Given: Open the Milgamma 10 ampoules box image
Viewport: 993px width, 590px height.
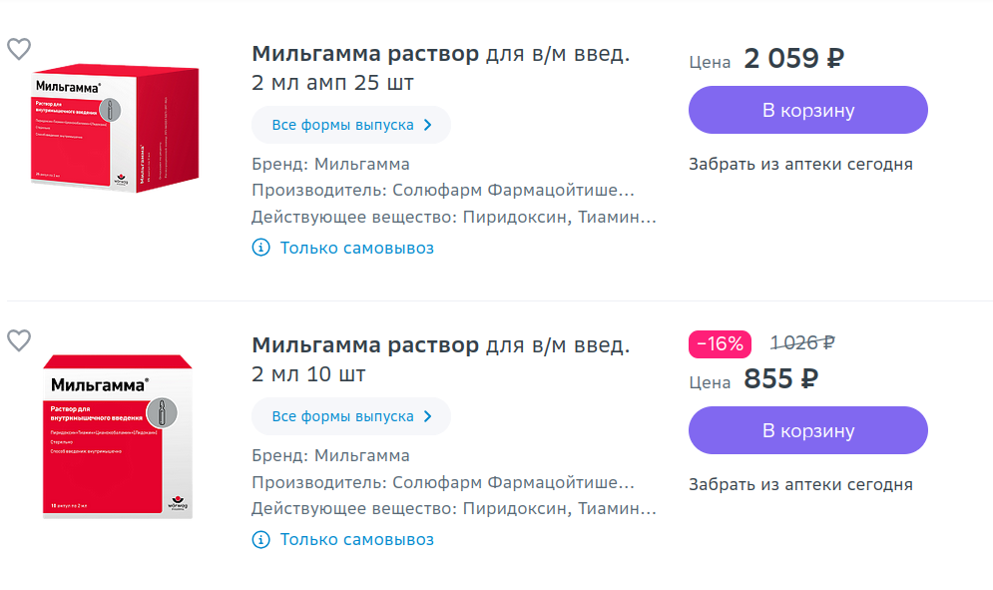Looking at the screenshot, I should click(x=118, y=437).
